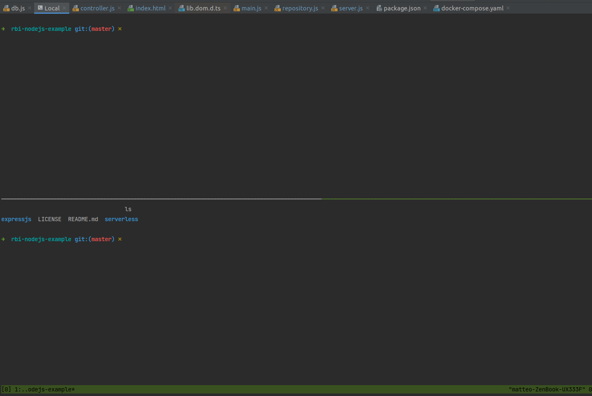592x396 pixels.
Task: Close the docker-compose.yaml tab
Action: pyautogui.click(x=508, y=8)
